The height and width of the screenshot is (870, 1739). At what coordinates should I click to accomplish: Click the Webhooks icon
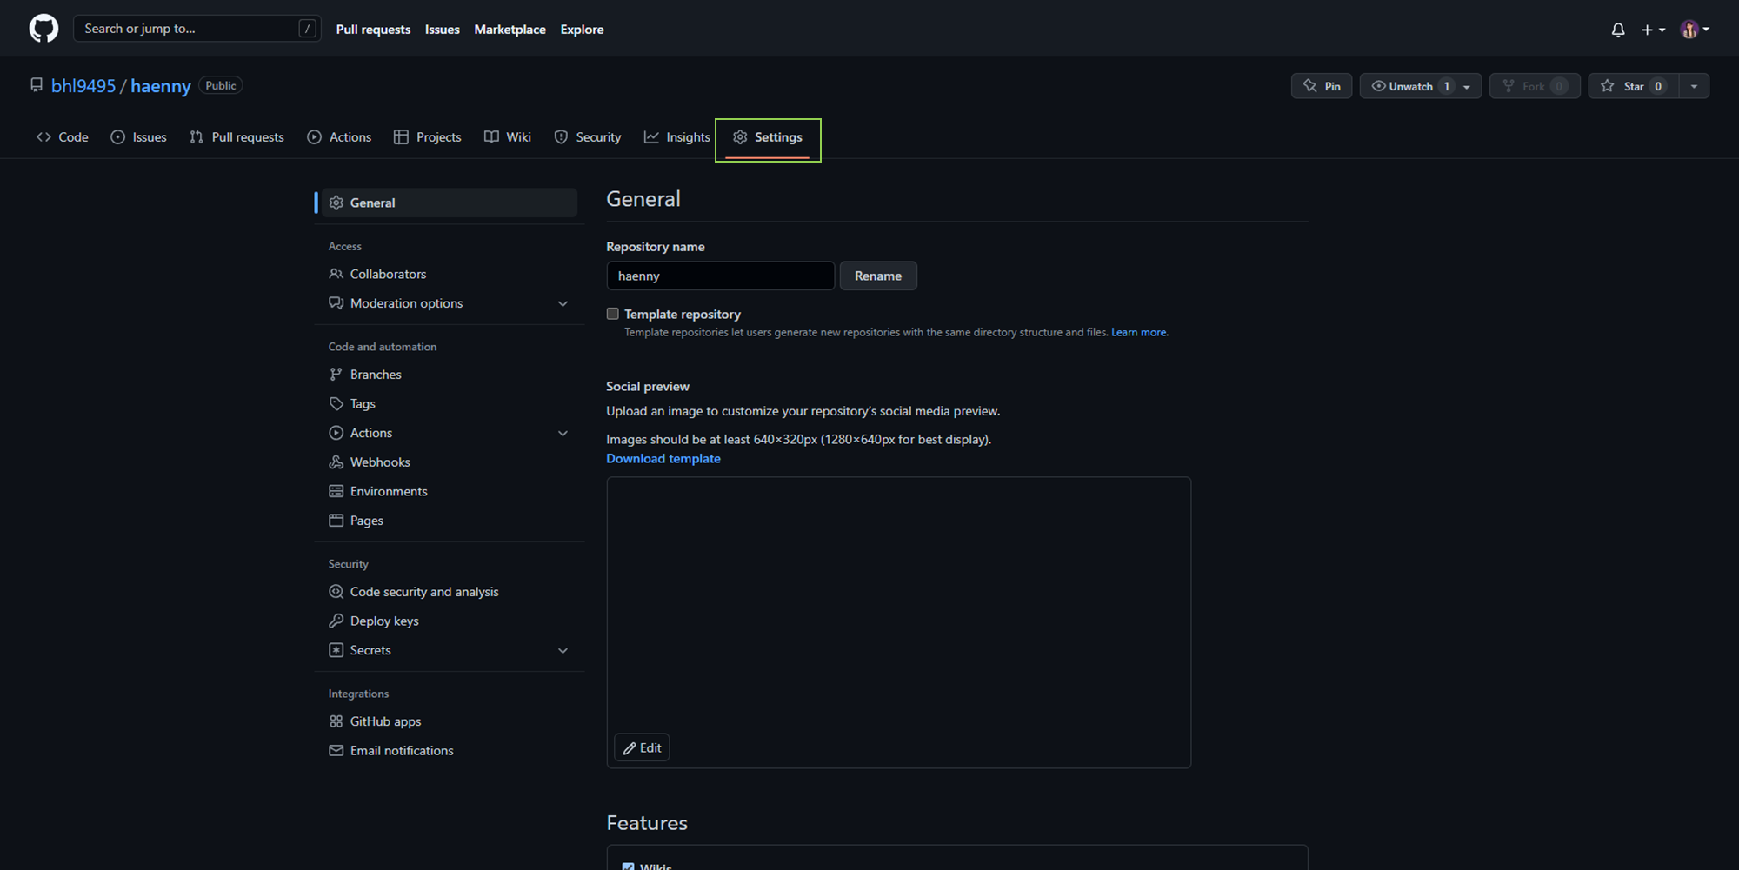pyautogui.click(x=336, y=462)
